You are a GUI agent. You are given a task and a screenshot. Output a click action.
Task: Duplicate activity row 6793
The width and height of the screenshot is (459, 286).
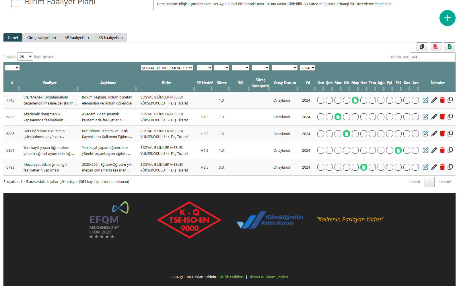click(x=450, y=167)
